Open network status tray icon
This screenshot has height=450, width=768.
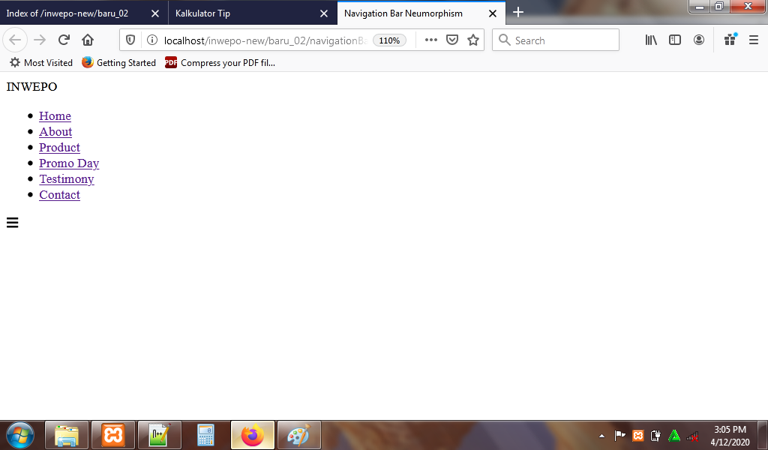(692, 435)
